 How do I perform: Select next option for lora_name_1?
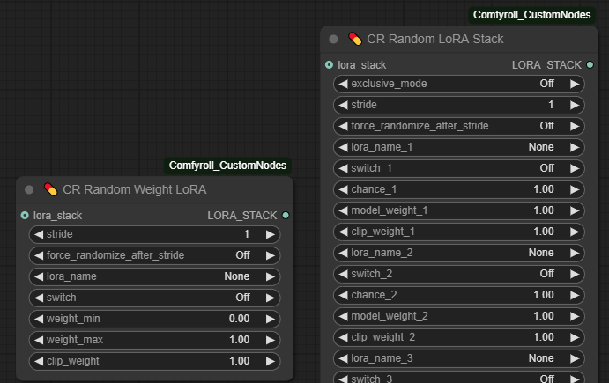[575, 147]
